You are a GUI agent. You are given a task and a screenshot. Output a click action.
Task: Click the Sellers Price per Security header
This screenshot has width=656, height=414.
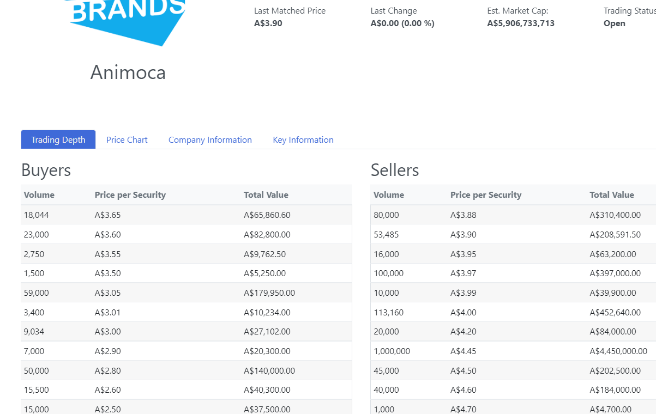point(486,195)
